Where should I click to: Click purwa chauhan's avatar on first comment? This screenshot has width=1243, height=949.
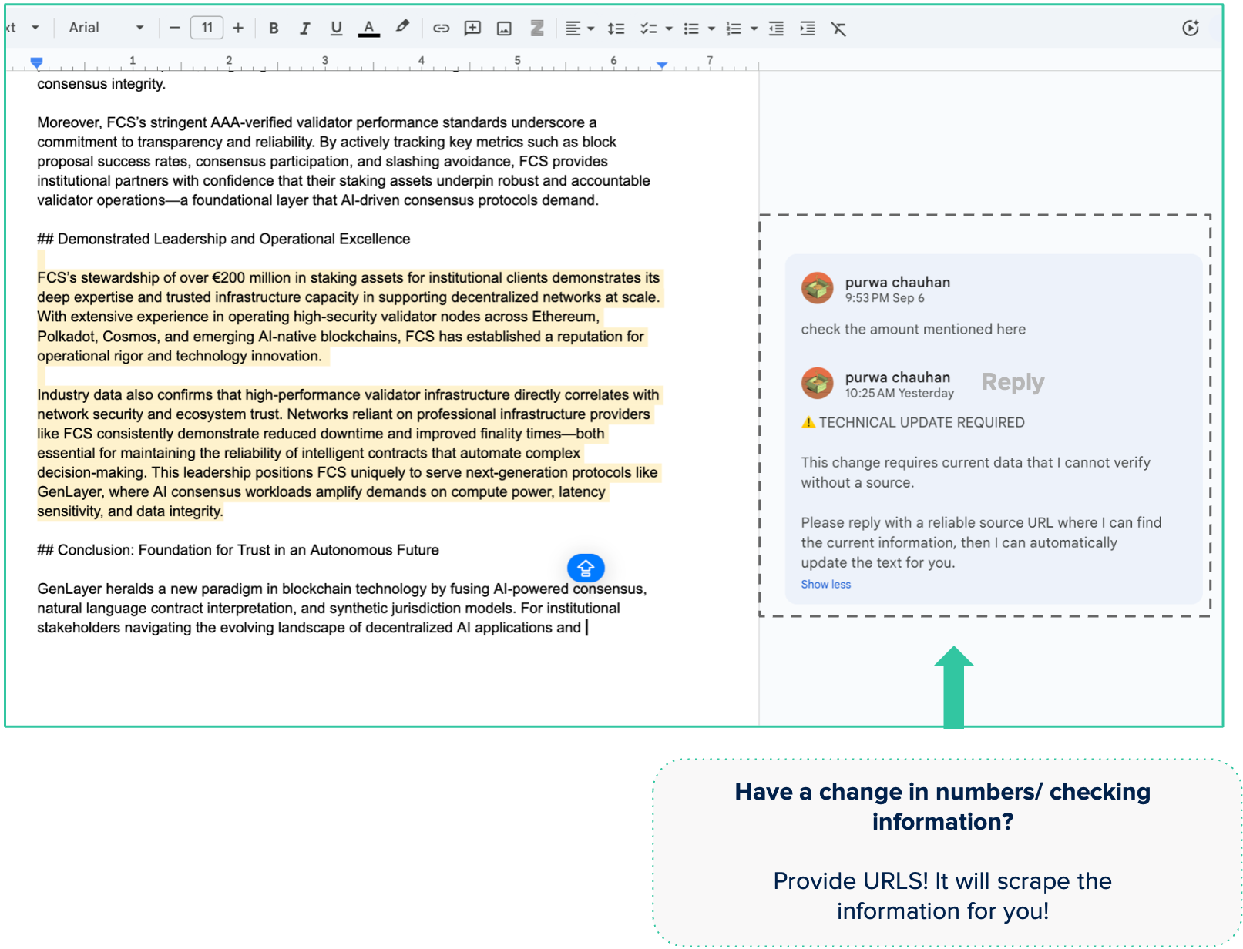tap(817, 288)
